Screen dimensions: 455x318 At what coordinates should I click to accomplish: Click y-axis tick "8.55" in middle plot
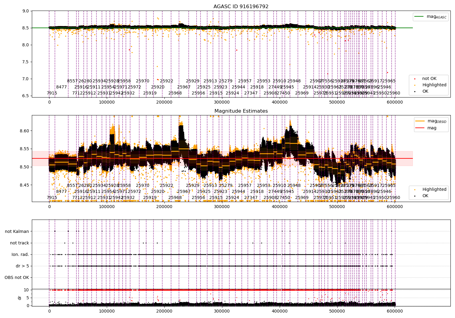tap(25, 149)
